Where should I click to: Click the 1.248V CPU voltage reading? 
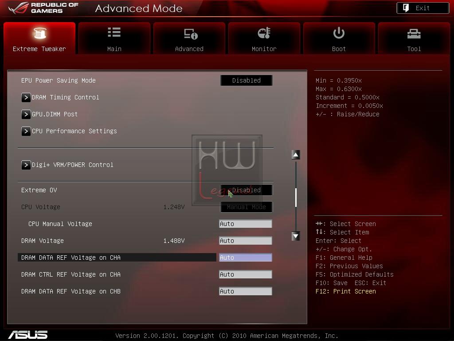click(174, 207)
